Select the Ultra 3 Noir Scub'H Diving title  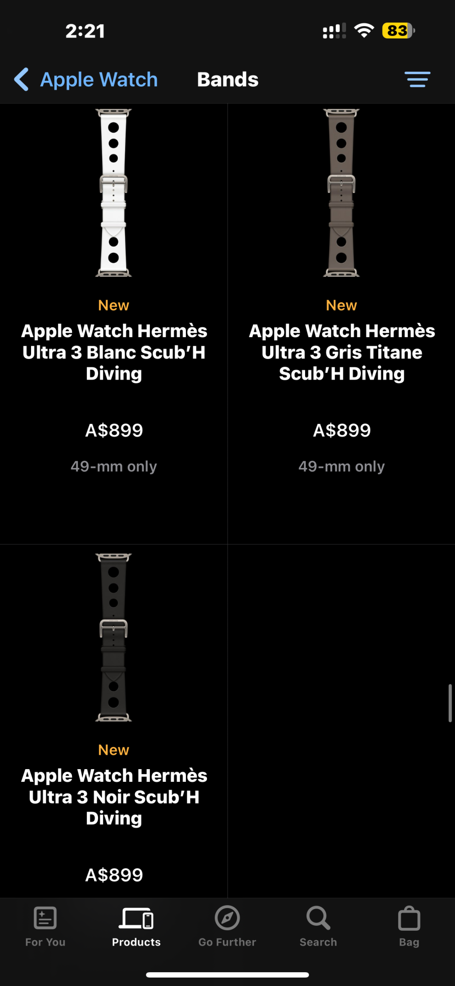[x=114, y=797]
